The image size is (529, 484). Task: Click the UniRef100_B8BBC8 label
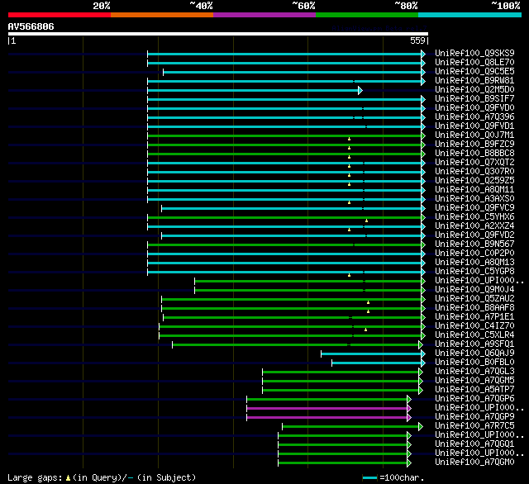pyautogui.click(x=474, y=154)
